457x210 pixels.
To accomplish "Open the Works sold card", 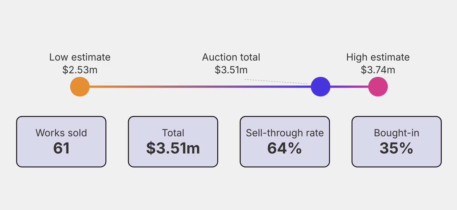I will (x=61, y=142).
